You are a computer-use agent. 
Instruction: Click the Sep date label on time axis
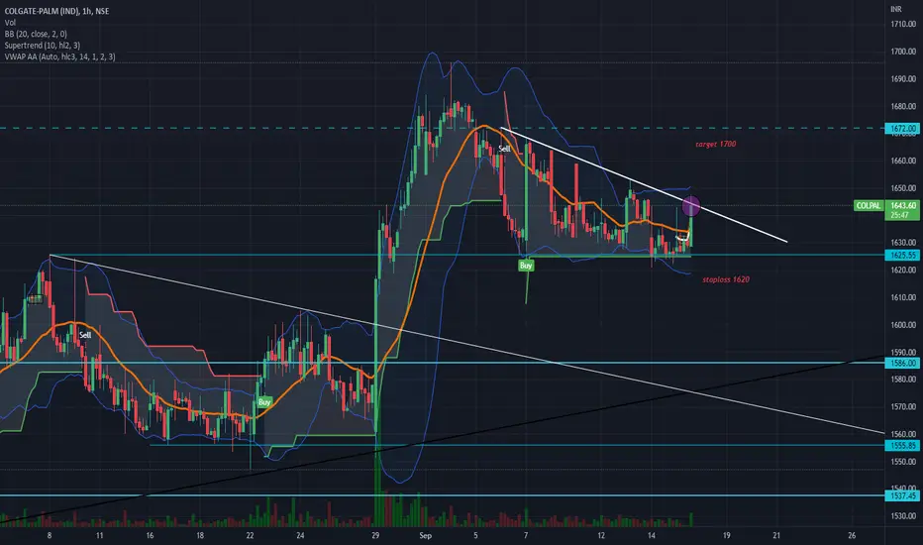tap(426, 535)
